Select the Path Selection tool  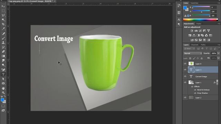coord(3,79)
